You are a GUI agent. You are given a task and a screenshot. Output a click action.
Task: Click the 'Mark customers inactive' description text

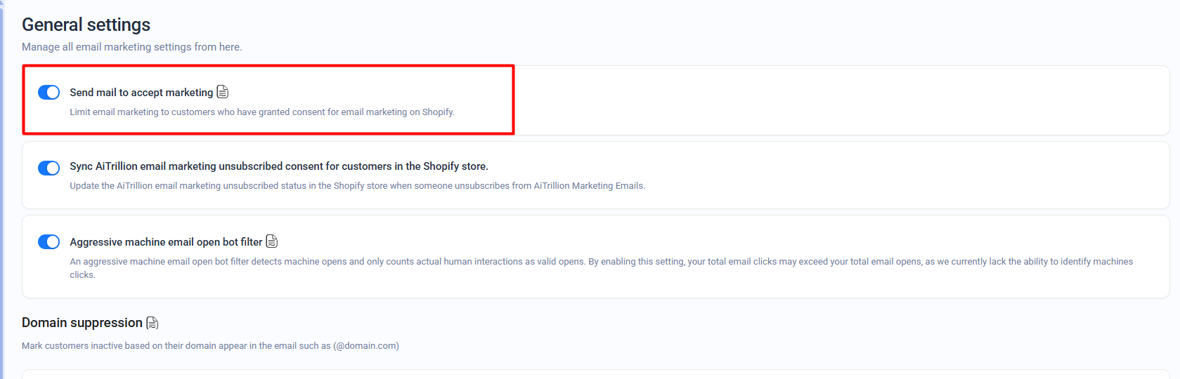click(210, 346)
